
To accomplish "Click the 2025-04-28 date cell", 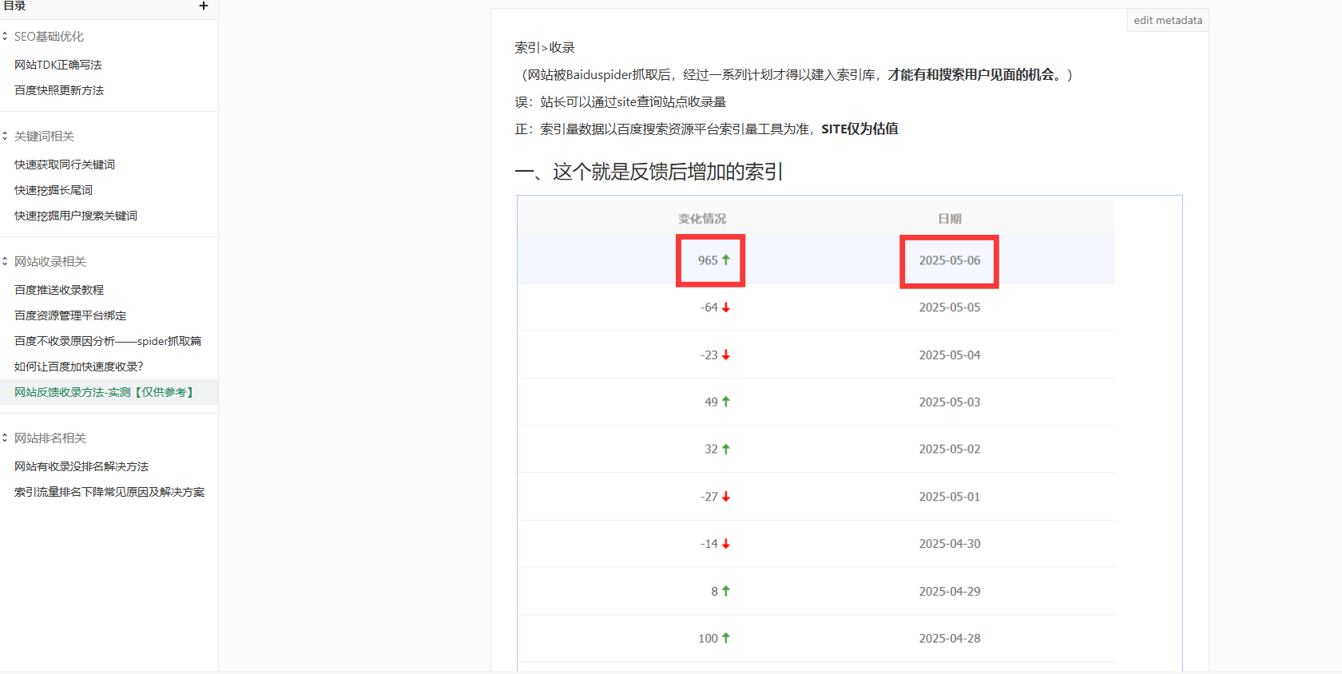I will coord(950,639).
